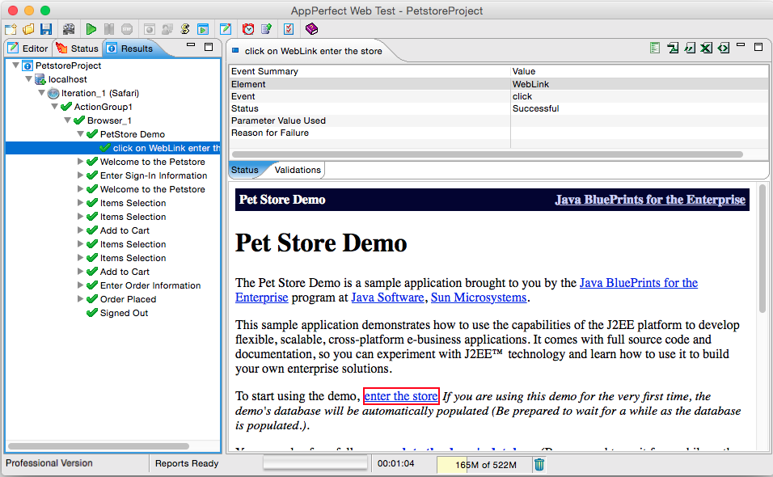Save the project using the floppy disk icon

pyautogui.click(x=46, y=29)
